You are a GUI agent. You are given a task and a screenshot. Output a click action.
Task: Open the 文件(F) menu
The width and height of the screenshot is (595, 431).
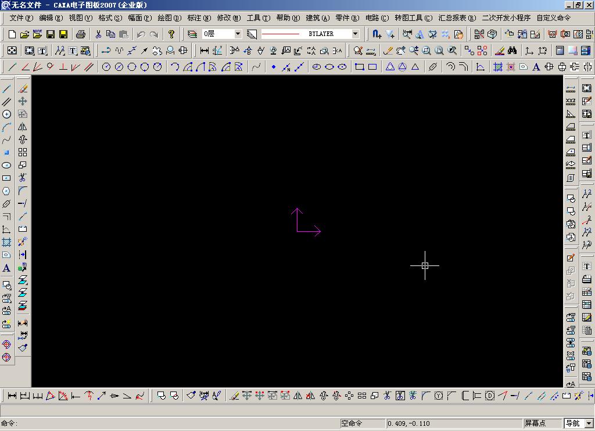point(21,18)
